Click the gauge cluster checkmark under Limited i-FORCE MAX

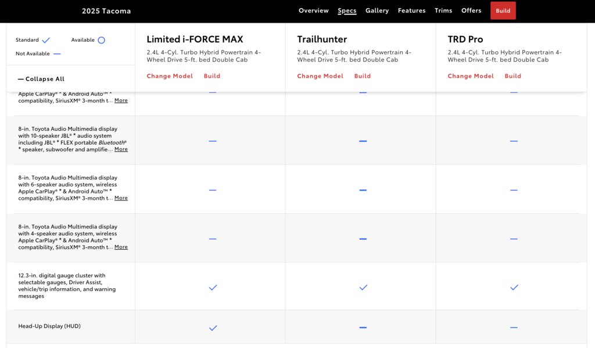[213, 288]
